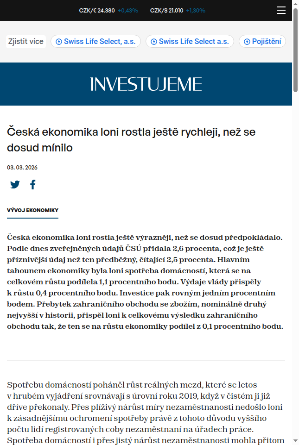Open the hamburger navigation menu

pos(281,10)
